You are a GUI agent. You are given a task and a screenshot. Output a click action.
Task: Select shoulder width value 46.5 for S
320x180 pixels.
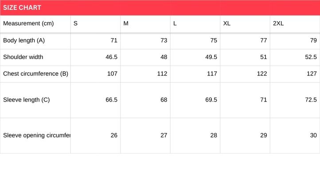(x=111, y=57)
